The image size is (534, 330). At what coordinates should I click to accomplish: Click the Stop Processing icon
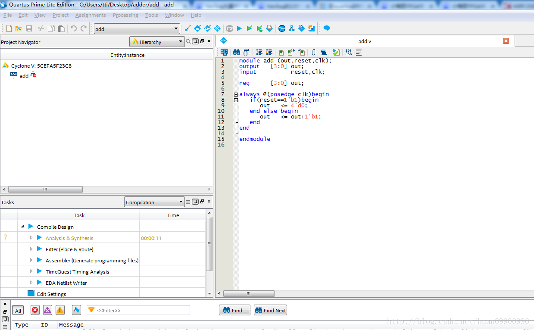click(229, 28)
